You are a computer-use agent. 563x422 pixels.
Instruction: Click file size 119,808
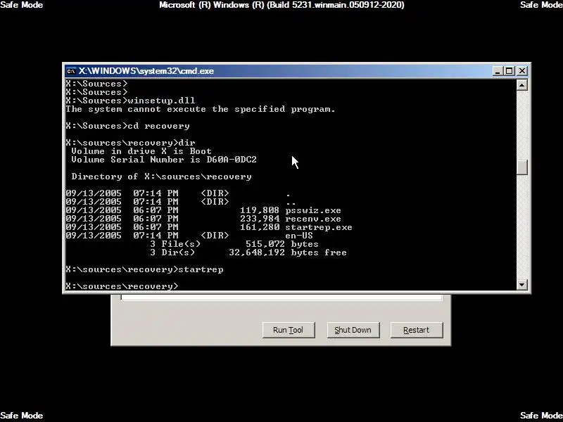point(260,210)
